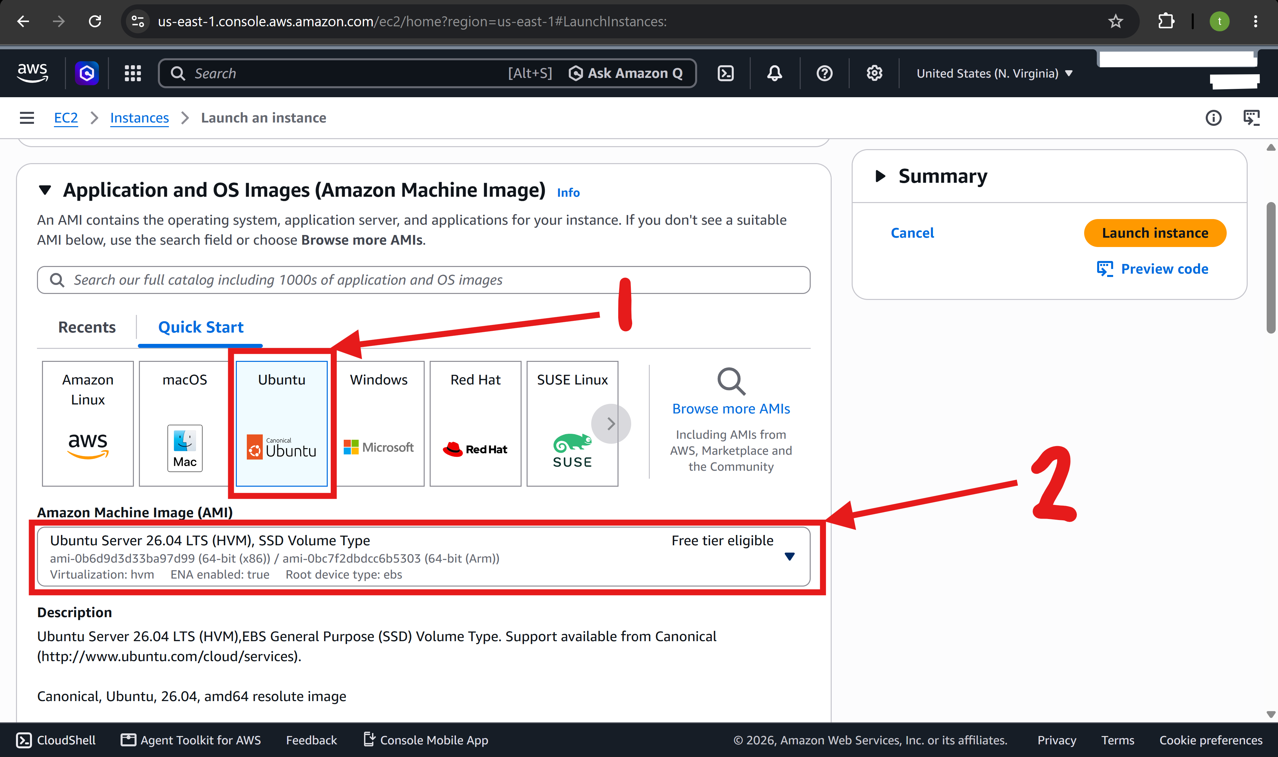Go to EC2 breadcrumb link
Viewport: 1278px width, 757px height.
click(66, 118)
